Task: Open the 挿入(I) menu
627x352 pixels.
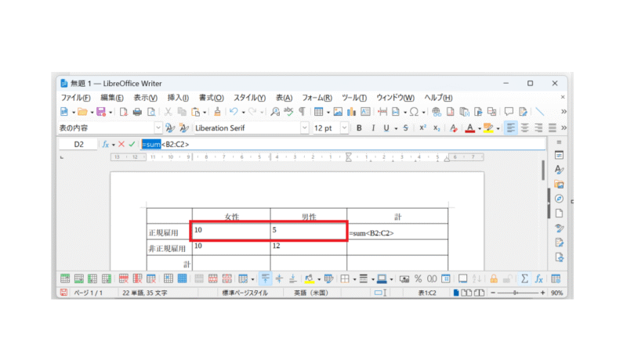Action: pos(178,98)
